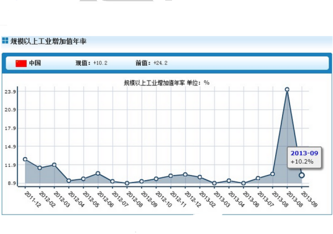Select the data point above 2012-12
This screenshot has width=333, height=234.
[185, 174]
